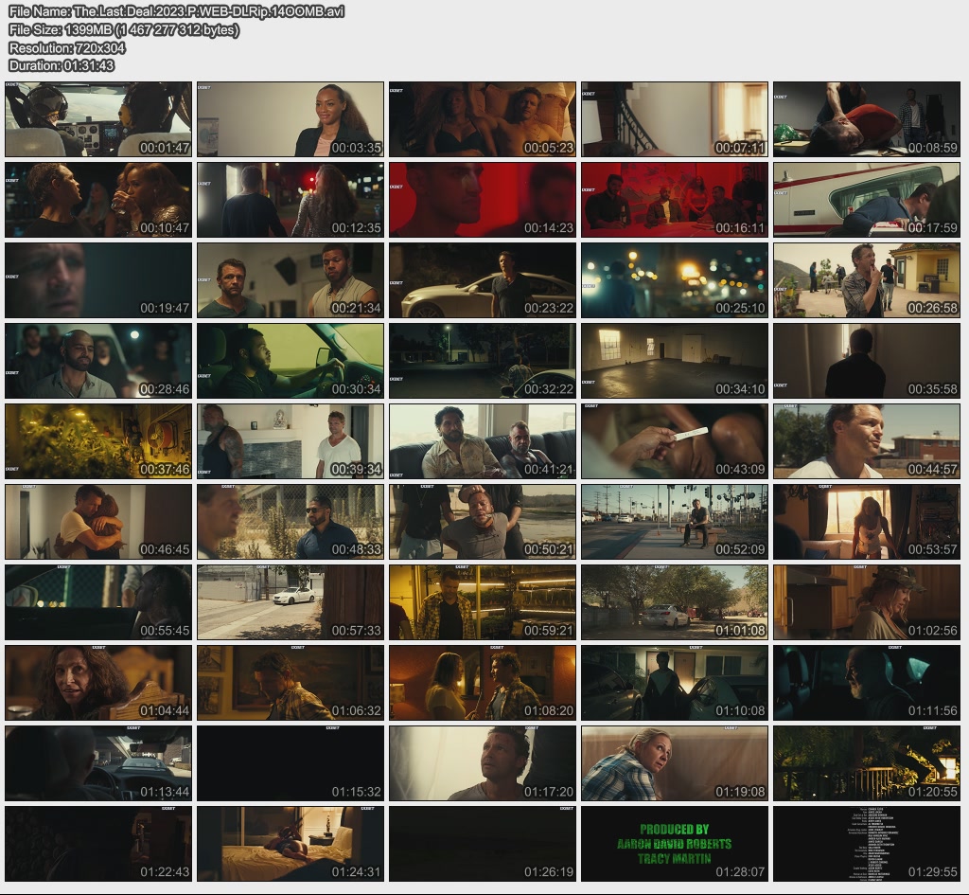Select the dark black frame at 01:15:32
This screenshot has width=969, height=895.
click(x=291, y=763)
